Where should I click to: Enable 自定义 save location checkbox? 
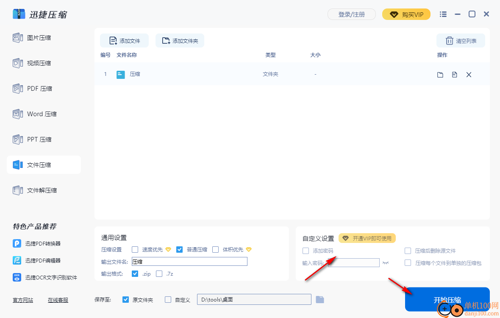click(x=168, y=299)
